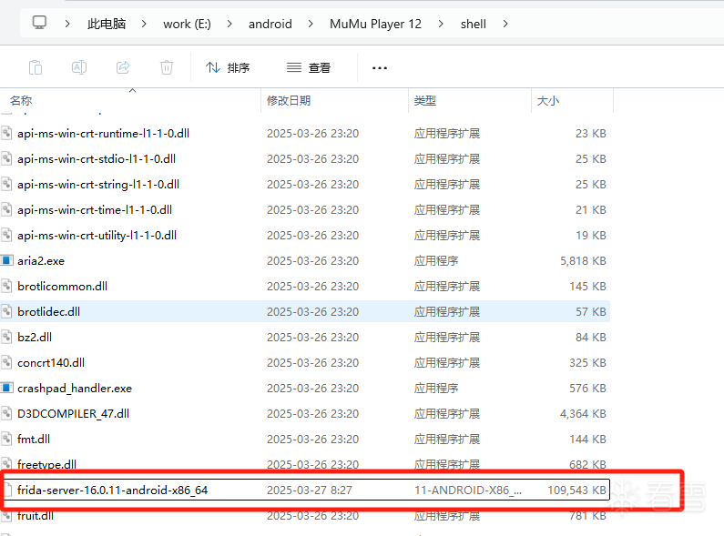Expand the chevron before 此电脑
The image size is (724, 536).
(67, 24)
